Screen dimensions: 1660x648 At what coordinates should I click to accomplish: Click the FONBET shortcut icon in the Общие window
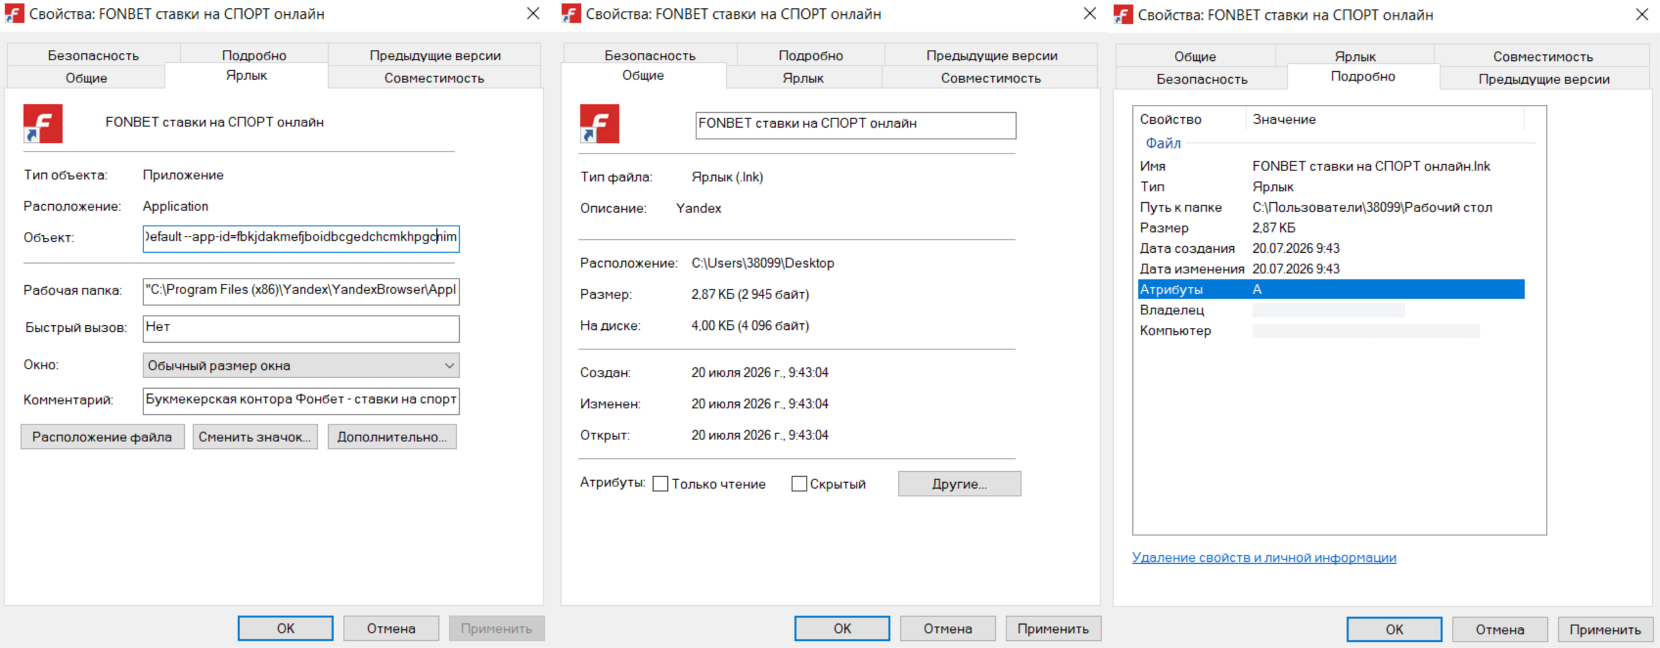600,123
